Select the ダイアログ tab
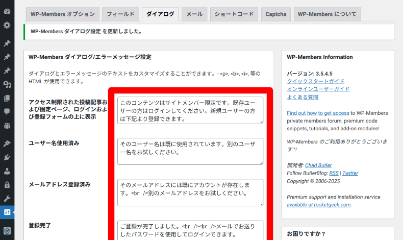403x240 pixels. 160,14
